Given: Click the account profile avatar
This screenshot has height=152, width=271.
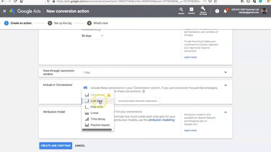Looking at the screenshot, I should [264, 11].
